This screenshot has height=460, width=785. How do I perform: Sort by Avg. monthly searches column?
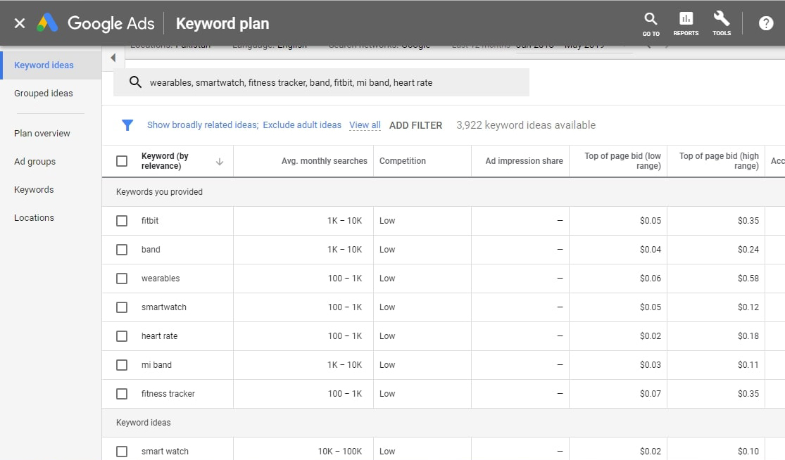tap(324, 161)
